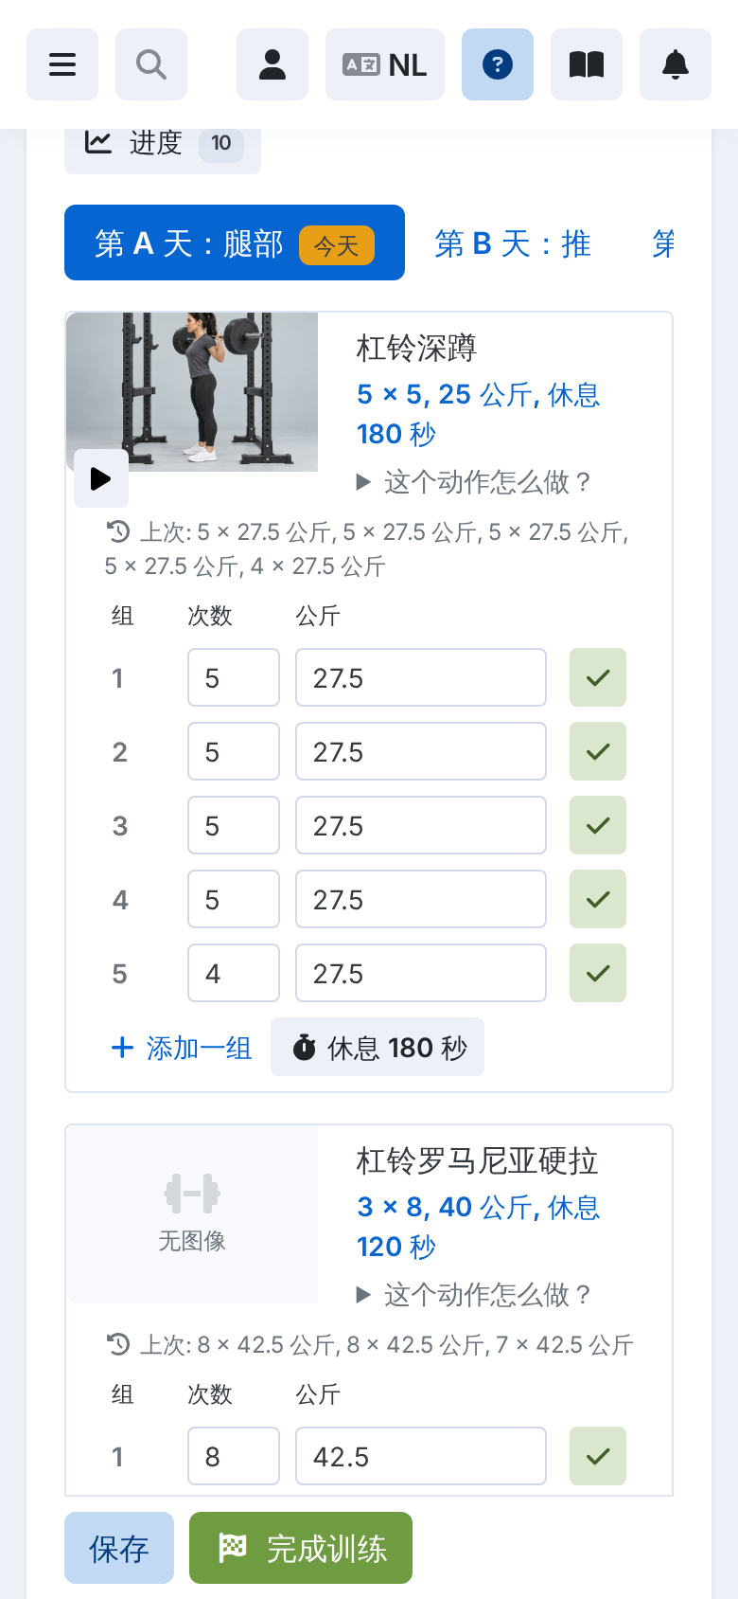Expand how-to for barbell squat
Screen dimensions: 738x1599
pos(474,482)
